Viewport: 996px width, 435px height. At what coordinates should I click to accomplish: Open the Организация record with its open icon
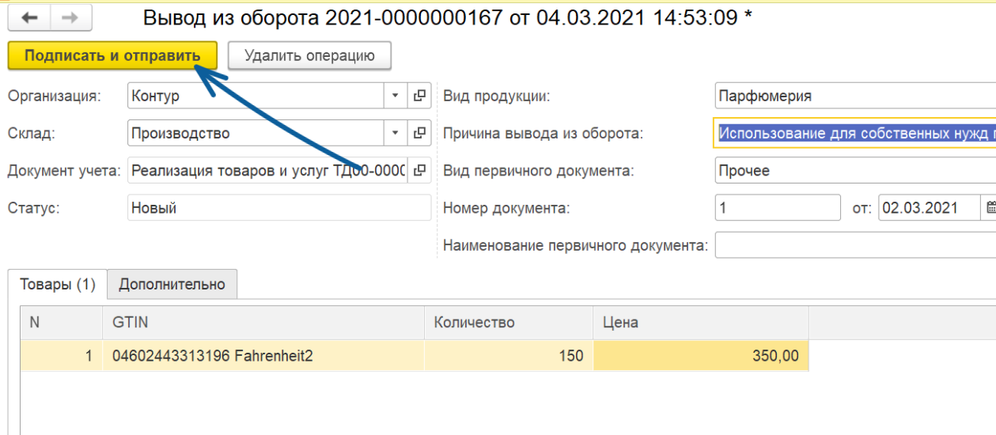click(419, 96)
